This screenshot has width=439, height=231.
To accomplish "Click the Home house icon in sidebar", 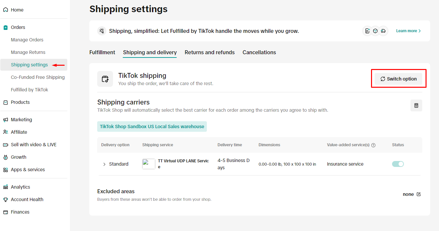I will tap(6, 10).
